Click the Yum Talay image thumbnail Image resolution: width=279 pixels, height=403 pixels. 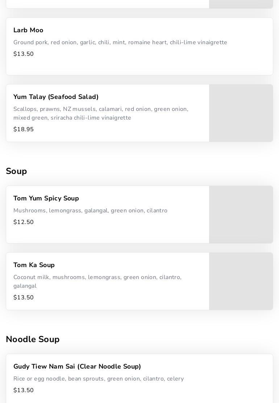241,113
